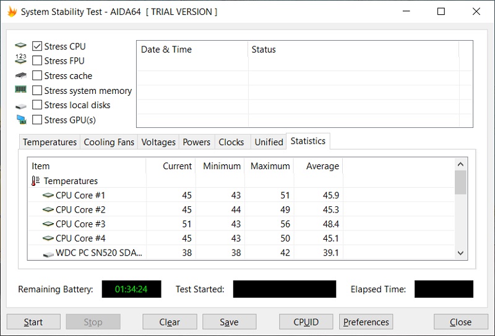The image size is (495, 336).
Task: Open the Preferences dialog
Action: tap(366, 322)
